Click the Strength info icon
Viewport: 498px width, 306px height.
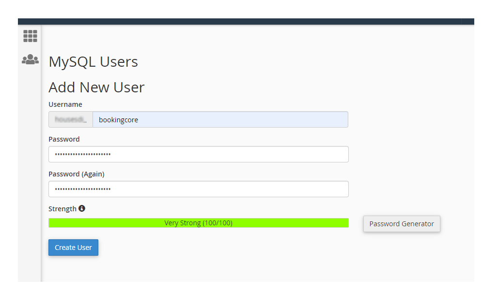click(x=82, y=208)
